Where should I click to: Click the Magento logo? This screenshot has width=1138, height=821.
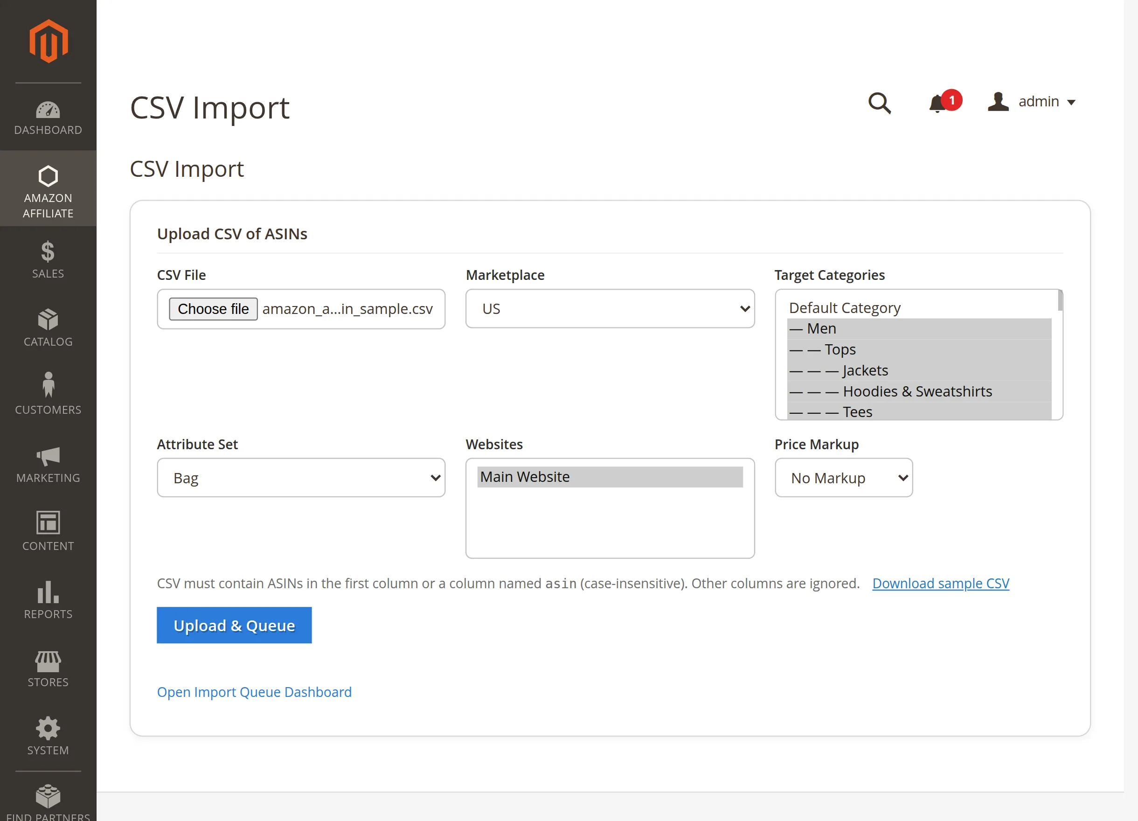(48, 41)
